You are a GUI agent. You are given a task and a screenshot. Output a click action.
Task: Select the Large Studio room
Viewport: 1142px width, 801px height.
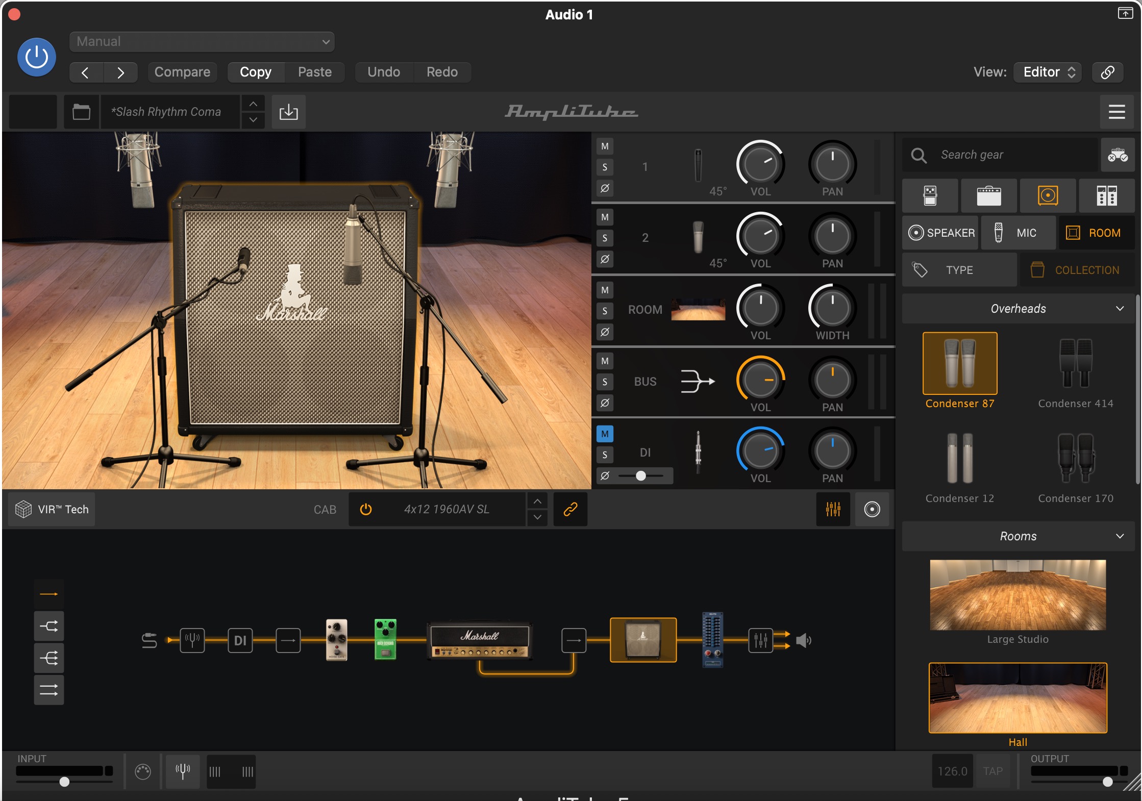pyautogui.click(x=1018, y=595)
